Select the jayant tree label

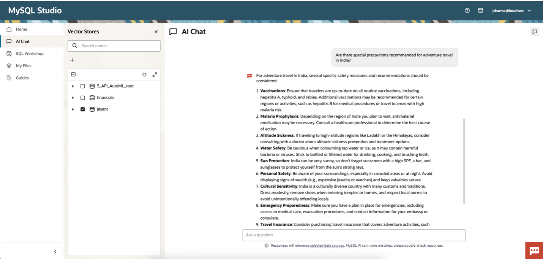102,109
